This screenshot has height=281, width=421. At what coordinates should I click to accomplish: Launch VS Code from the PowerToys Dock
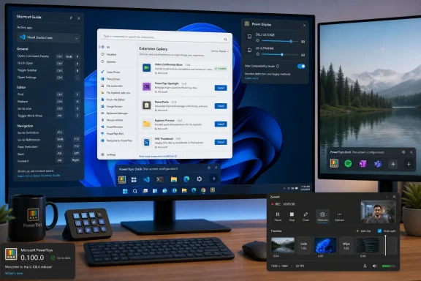point(147,179)
